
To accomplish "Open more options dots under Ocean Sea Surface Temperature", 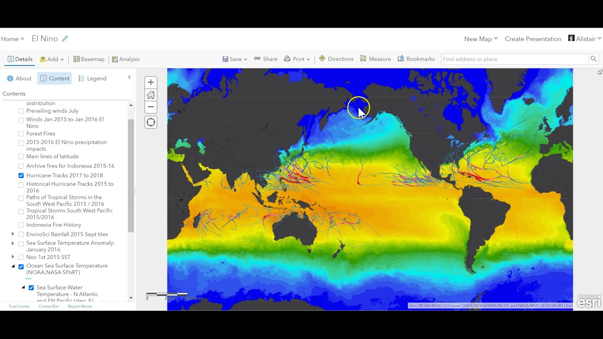I will tap(28, 279).
